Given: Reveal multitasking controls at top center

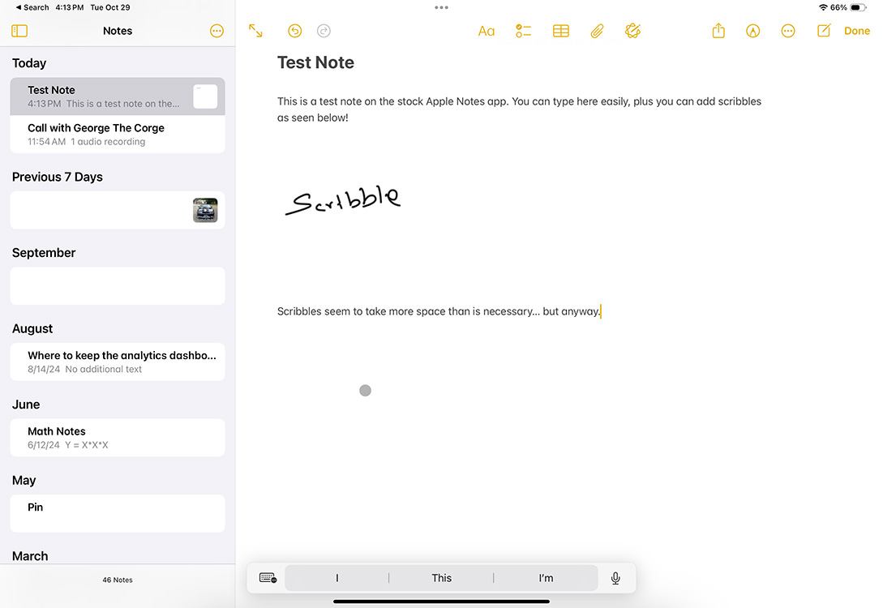Looking at the screenshot, I should [x=441, y=7].
